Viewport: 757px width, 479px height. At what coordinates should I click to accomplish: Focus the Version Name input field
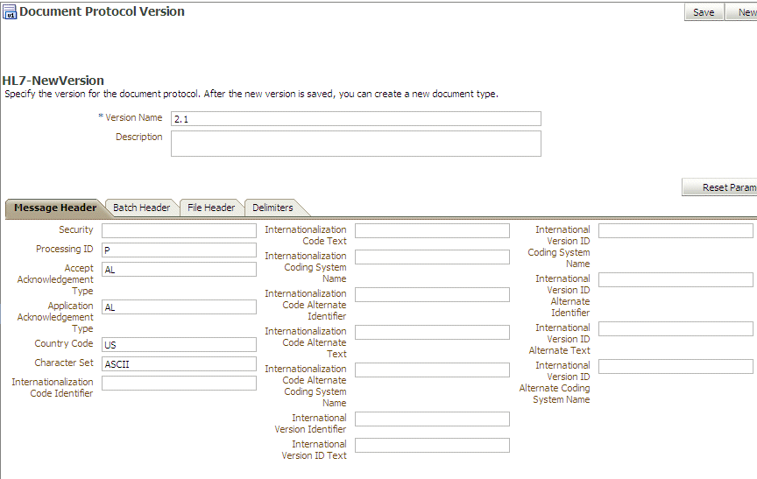pos(356,119)
